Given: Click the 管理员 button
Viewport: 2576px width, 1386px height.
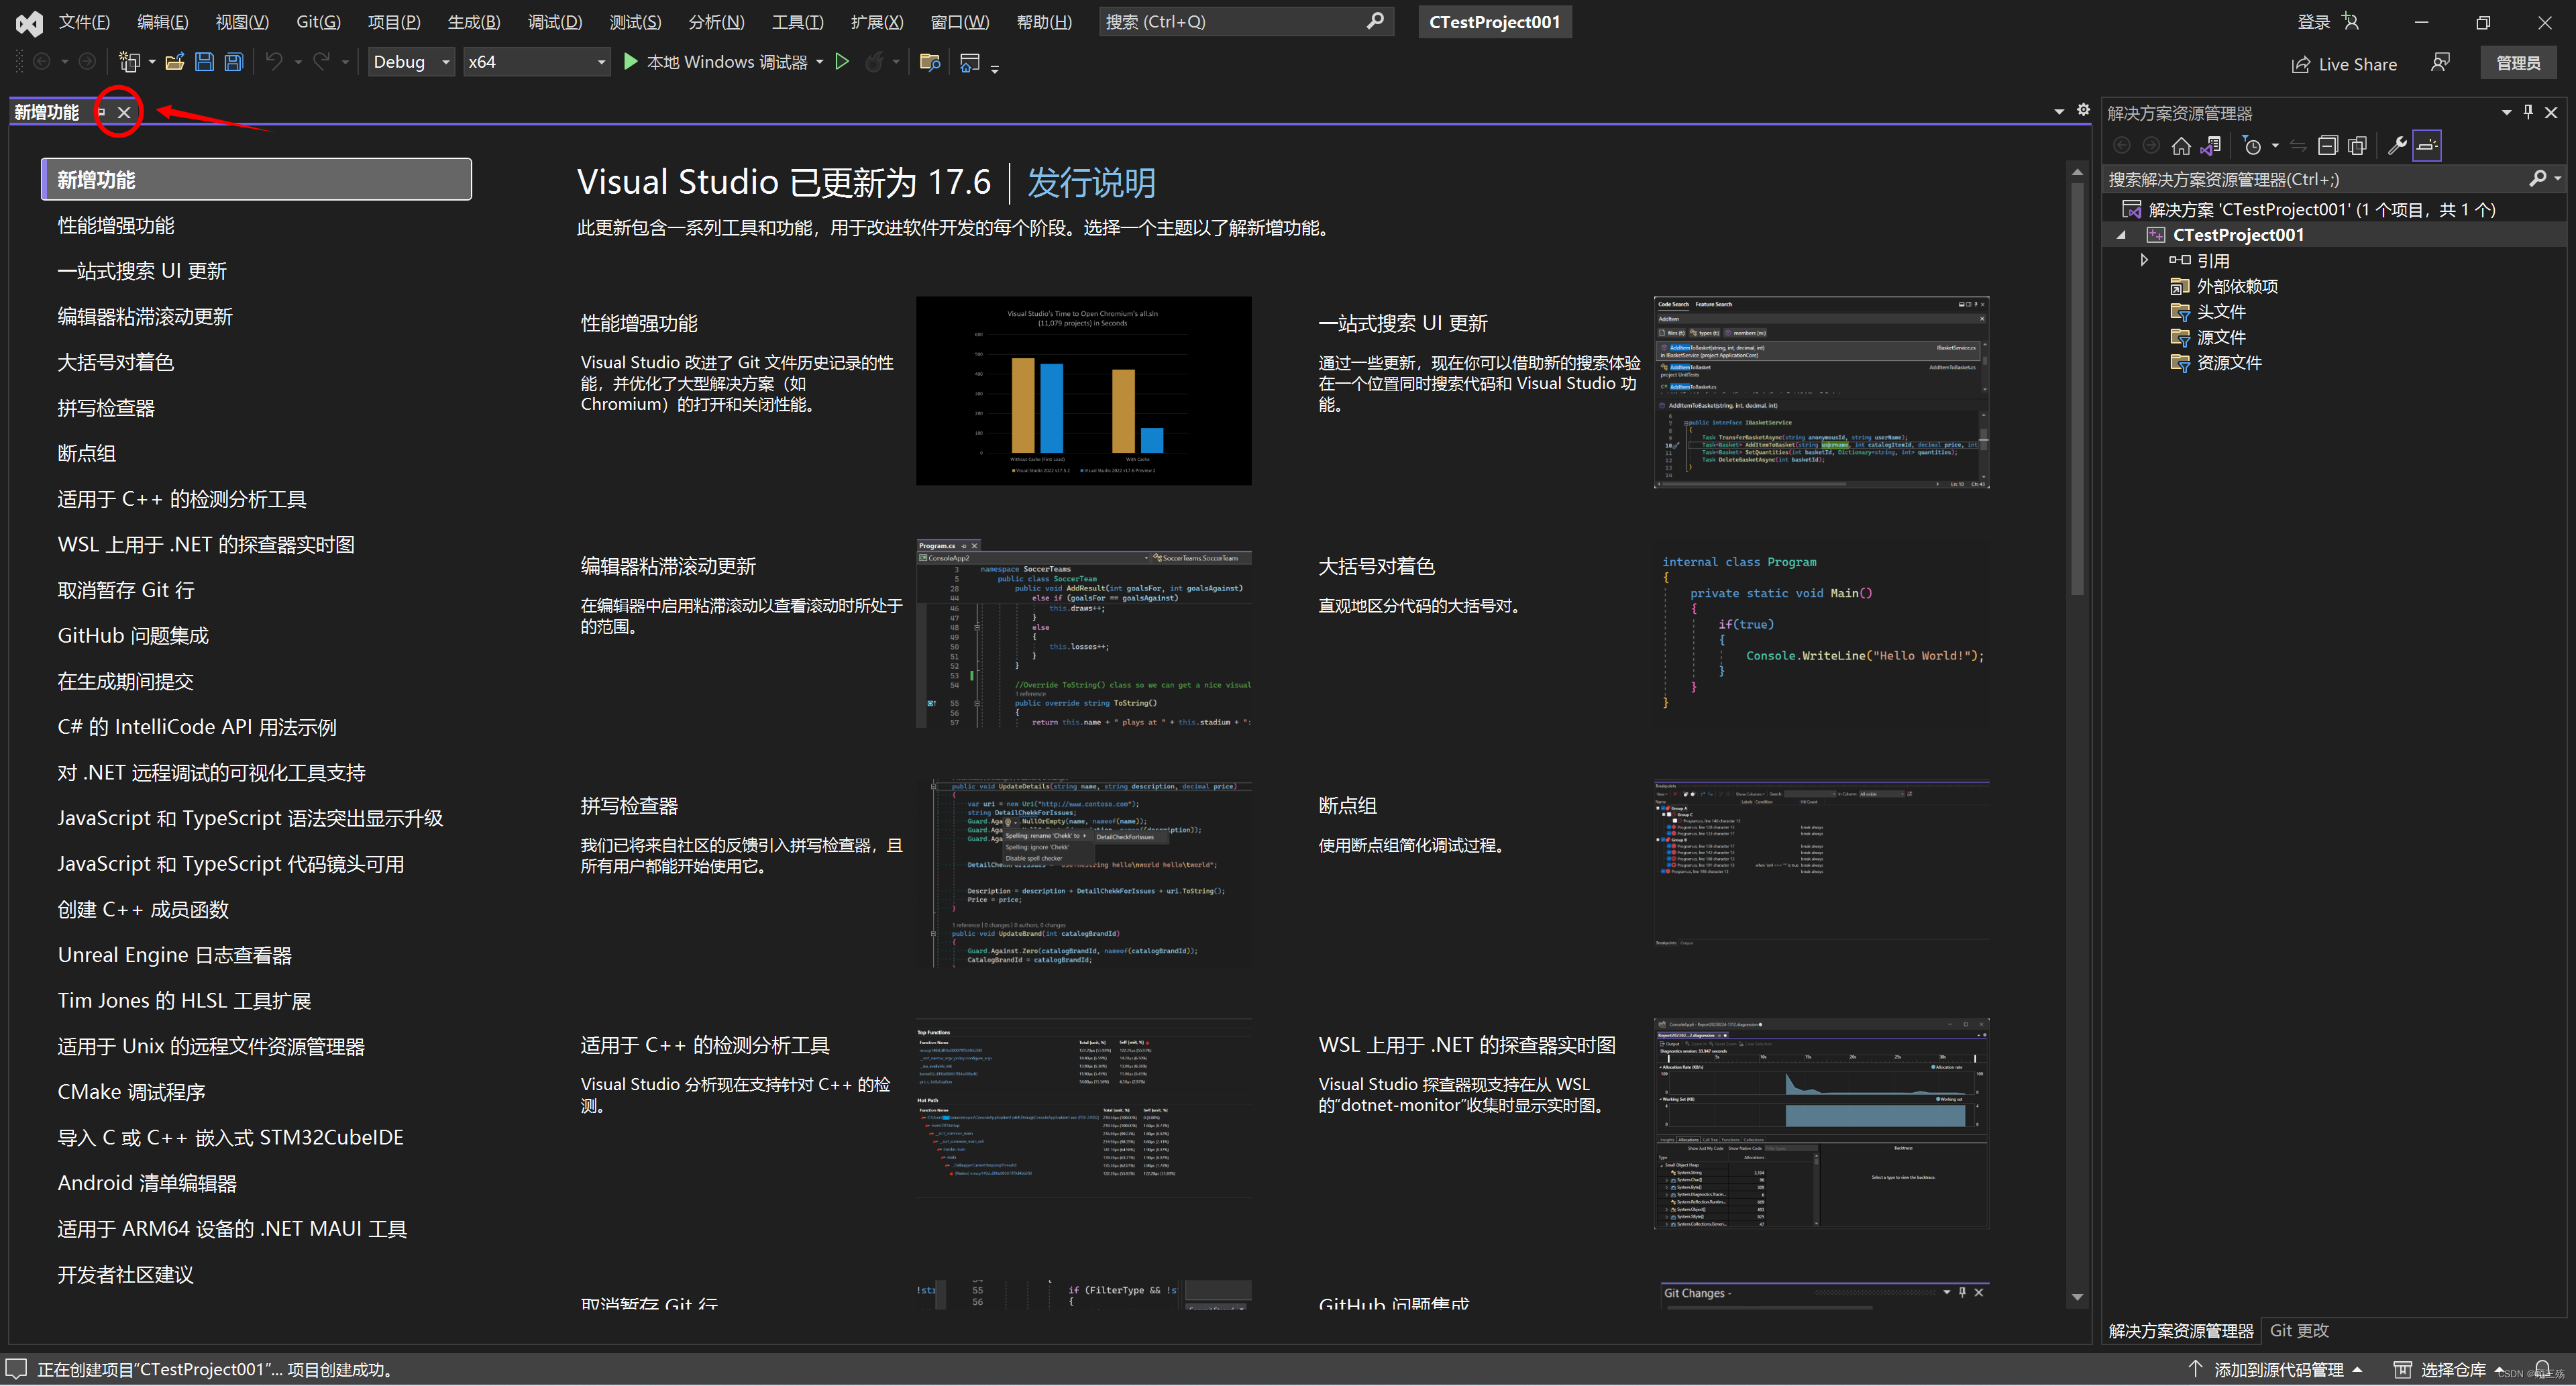Looking at the screenshot, I should (2517, 63).
